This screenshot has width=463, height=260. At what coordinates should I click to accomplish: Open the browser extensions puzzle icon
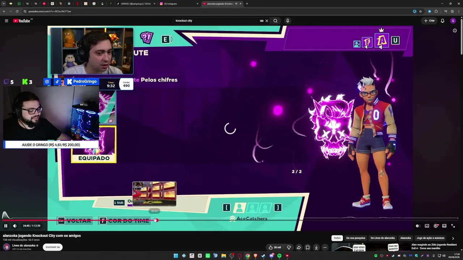(436, 11)
